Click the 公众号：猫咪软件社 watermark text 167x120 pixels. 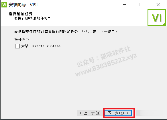pyautogui.click(x=103, y=56)
